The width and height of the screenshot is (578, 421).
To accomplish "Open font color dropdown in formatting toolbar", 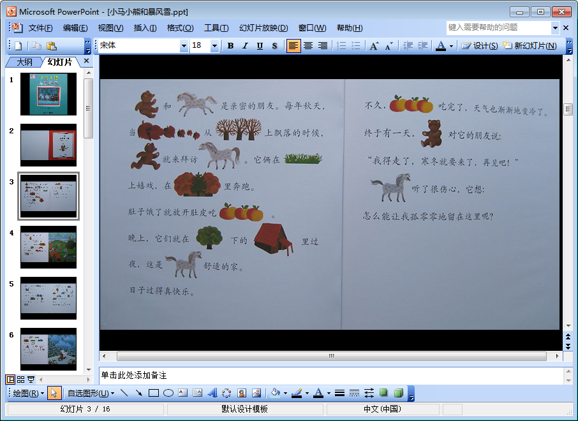I will click(x=451, y=46).
